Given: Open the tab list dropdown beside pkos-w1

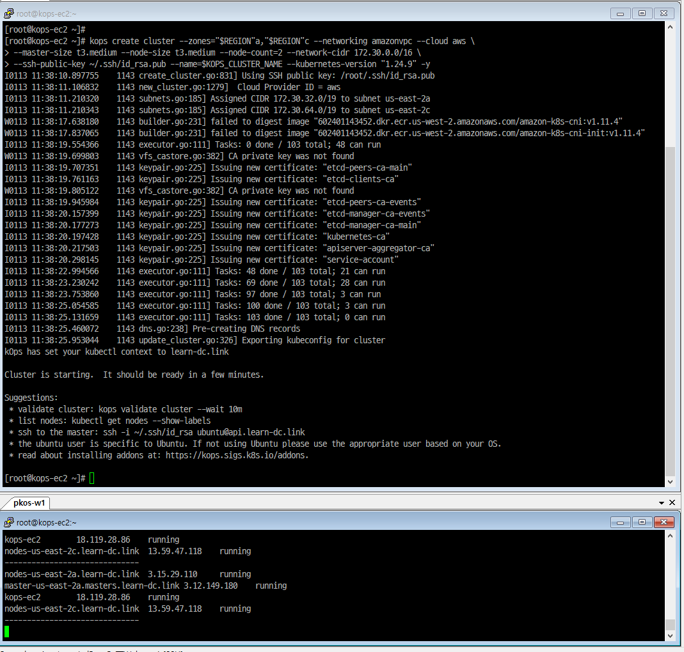Looking at the screenshot, I should coord(662,502).
